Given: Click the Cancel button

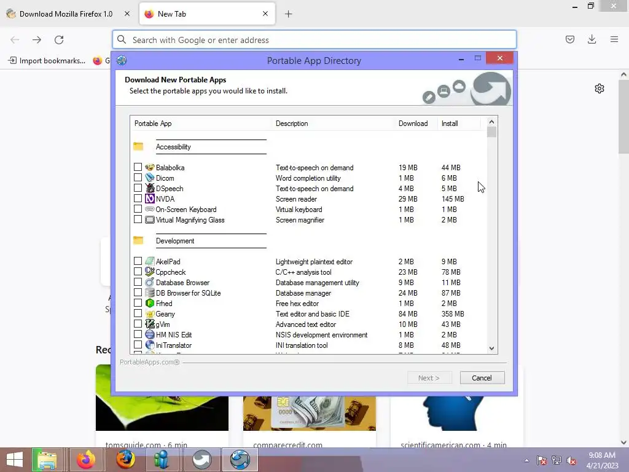Looking at the screenshot, I should [x=482, y=378].
